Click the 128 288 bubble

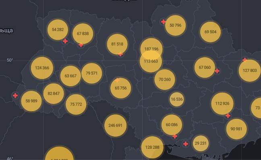(152, 147)
